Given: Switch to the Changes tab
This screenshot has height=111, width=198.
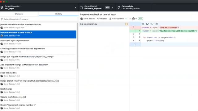Looking at the screenshot, I should [x=19, y=14].
